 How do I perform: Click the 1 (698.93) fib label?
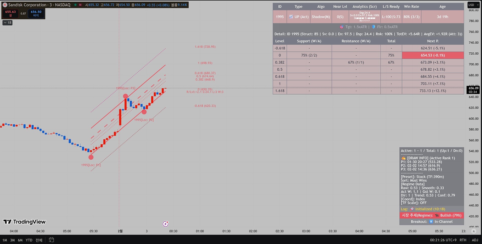205,63
